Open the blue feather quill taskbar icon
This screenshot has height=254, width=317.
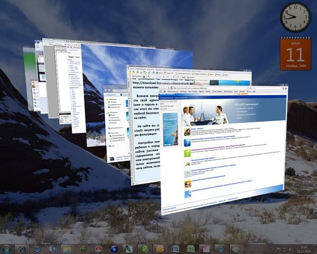click(x=129, y=249)
